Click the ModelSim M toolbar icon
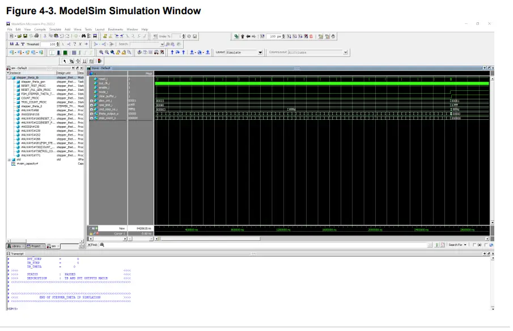Screen dimensions: 513x331 95,36
